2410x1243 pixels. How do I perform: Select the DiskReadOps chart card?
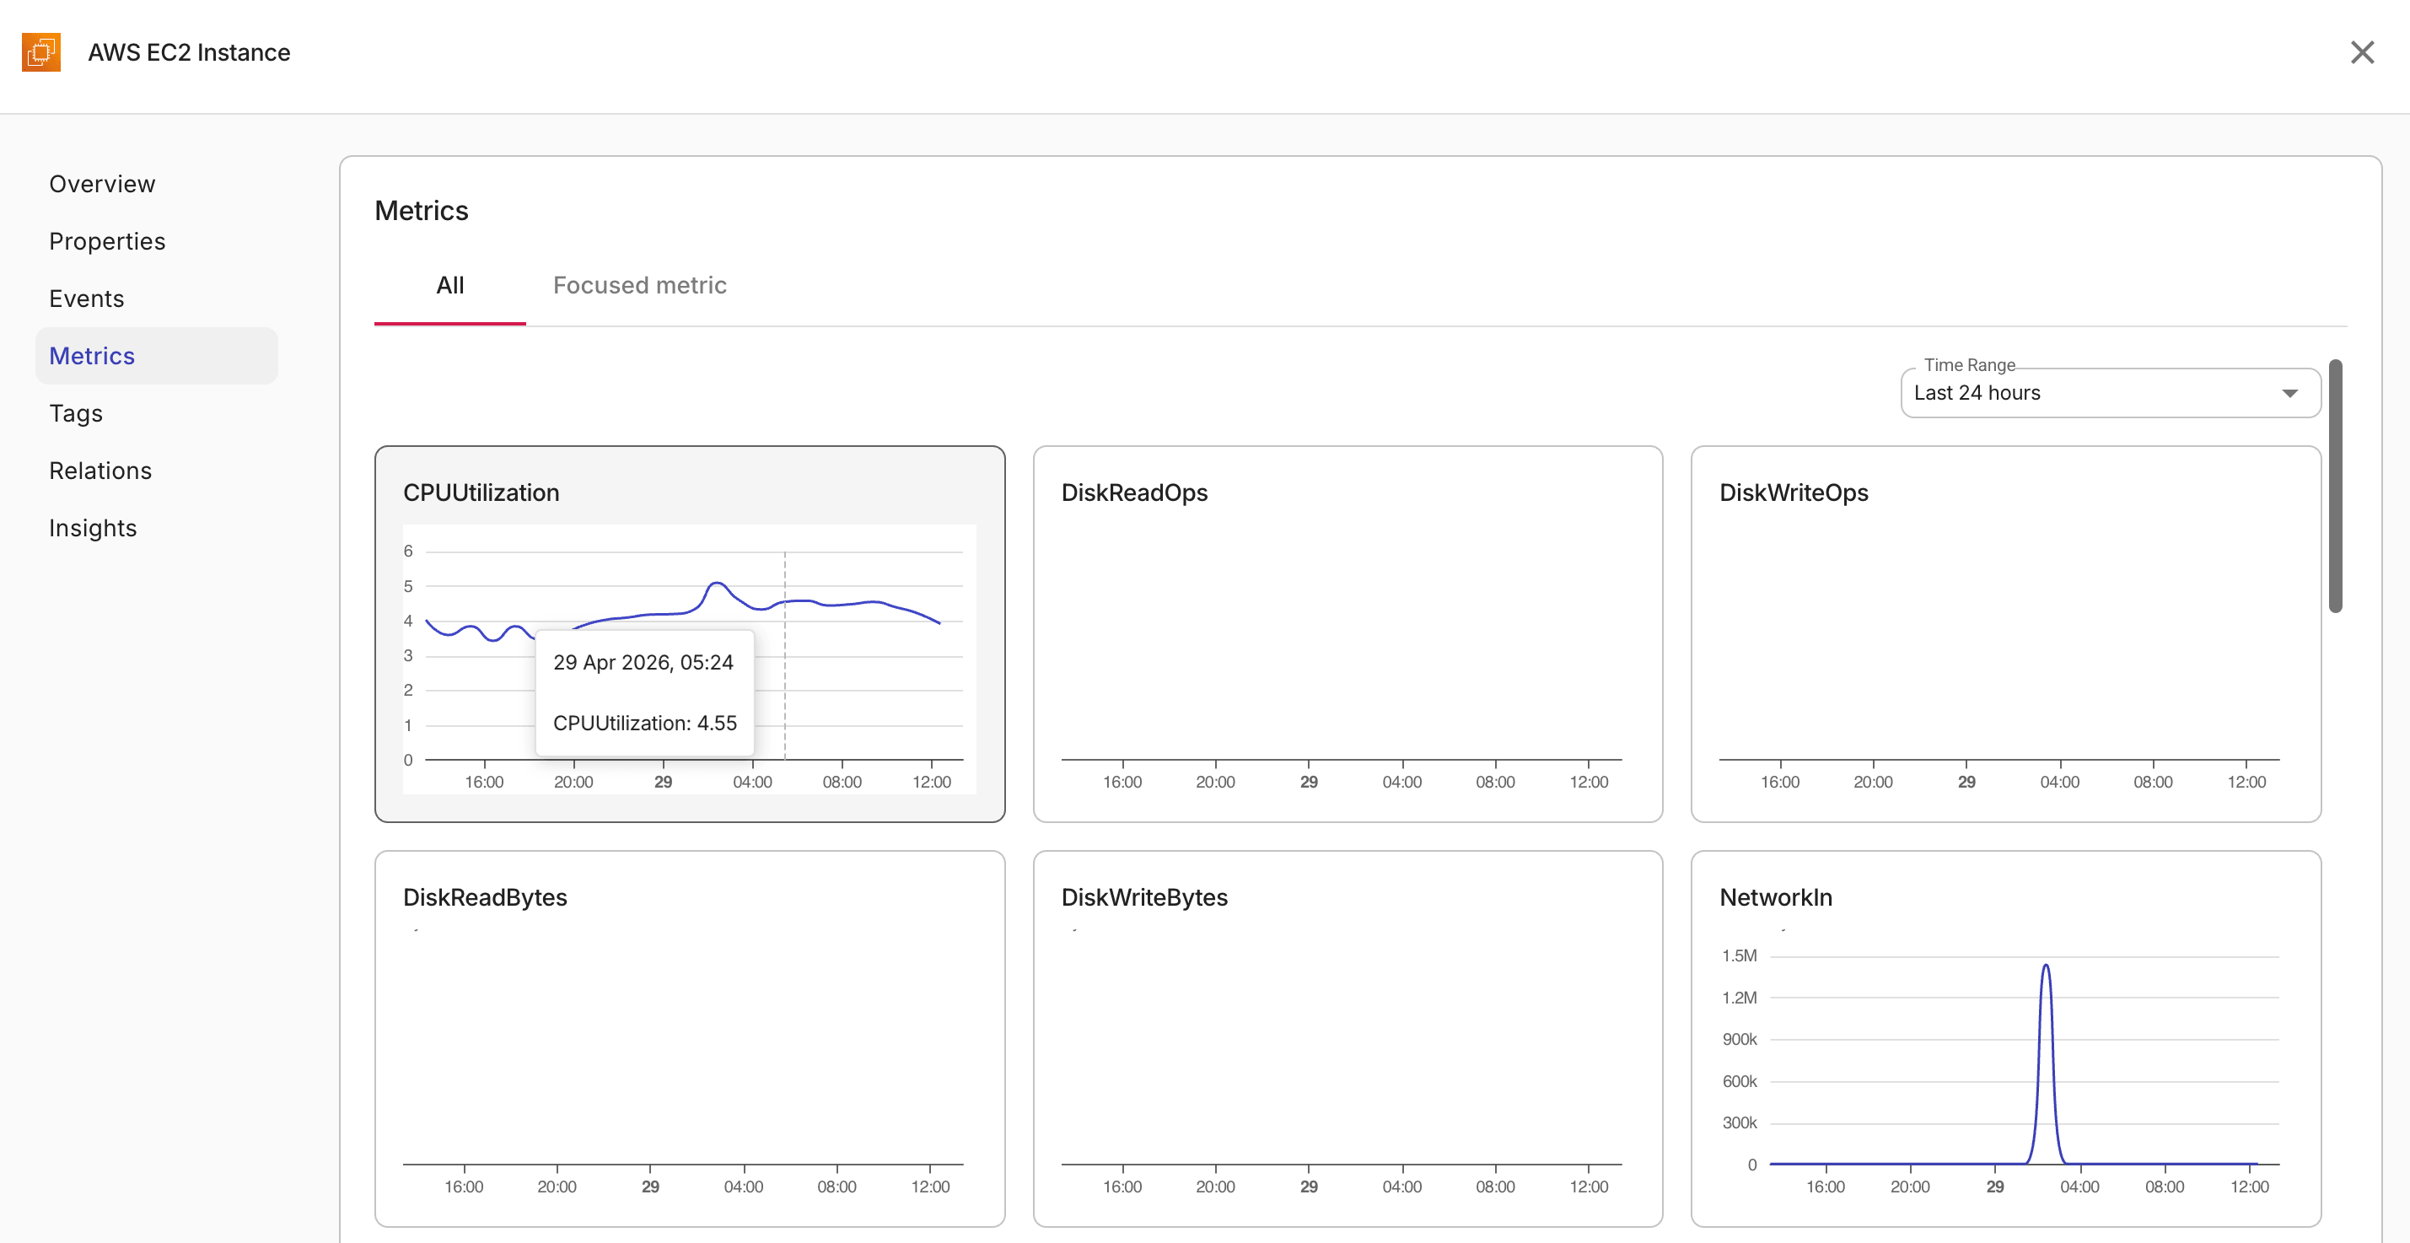(x=1348, y=634)
